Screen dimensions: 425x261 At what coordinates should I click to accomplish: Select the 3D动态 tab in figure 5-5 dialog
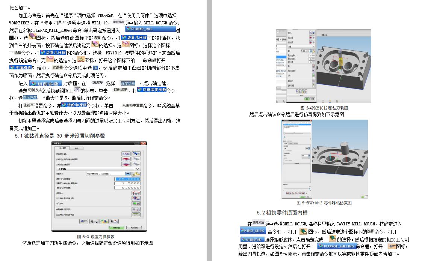coord(290,143)
